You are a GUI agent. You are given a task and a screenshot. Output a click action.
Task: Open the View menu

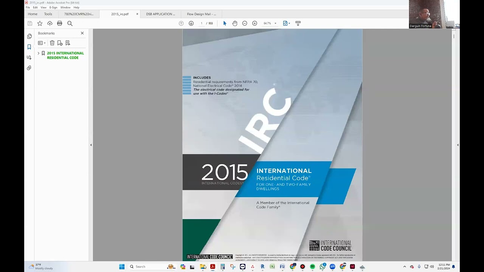coord(43,8)
